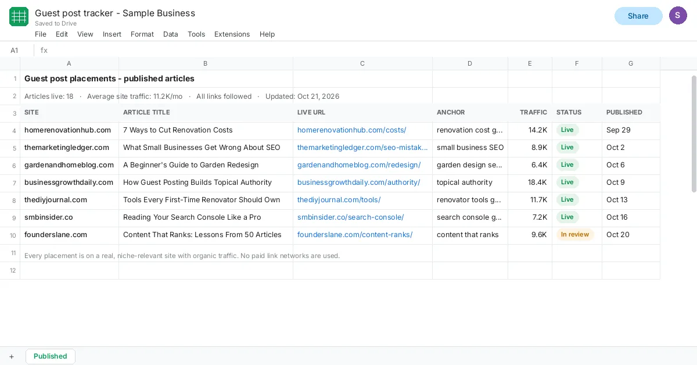
Task: Open businessgrowthdaily.com/authority/ link
Action: tap(358, 182)
